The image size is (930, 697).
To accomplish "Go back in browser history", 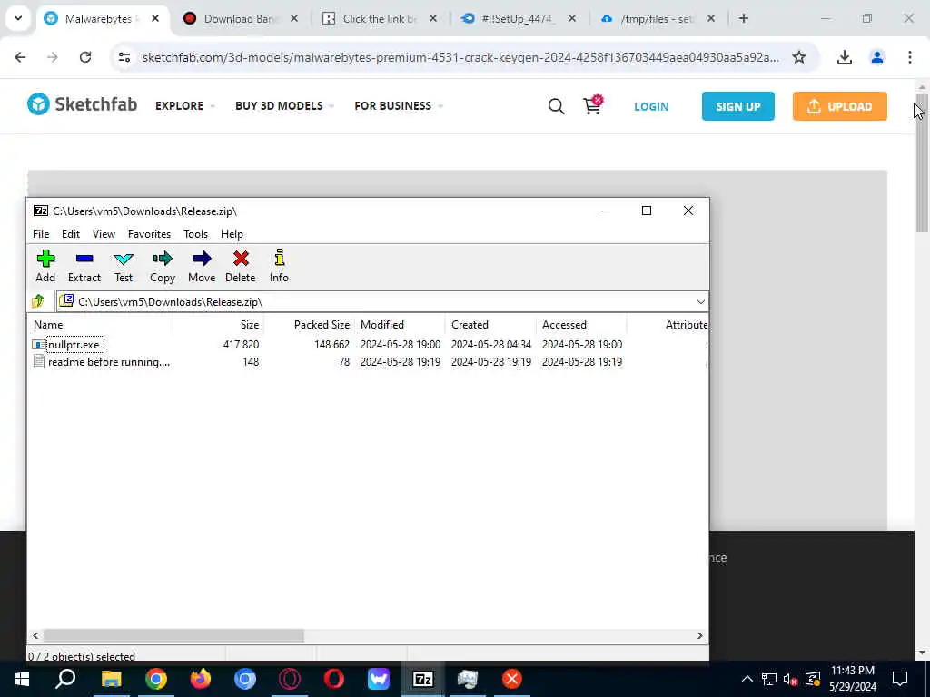I will [20, 57].
